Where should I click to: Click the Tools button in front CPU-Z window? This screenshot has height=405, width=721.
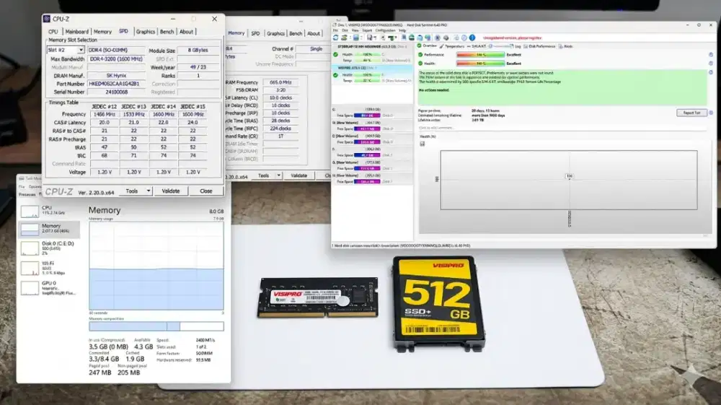click(x=132, y=191)
